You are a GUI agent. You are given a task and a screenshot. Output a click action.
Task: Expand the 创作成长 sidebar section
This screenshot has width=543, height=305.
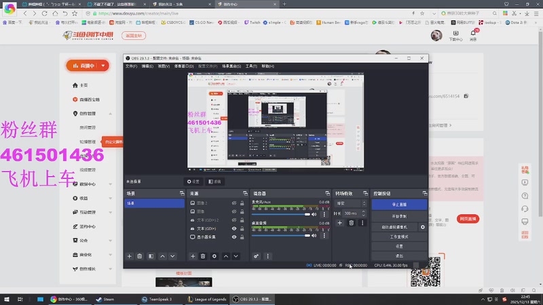tap(111, 269)
